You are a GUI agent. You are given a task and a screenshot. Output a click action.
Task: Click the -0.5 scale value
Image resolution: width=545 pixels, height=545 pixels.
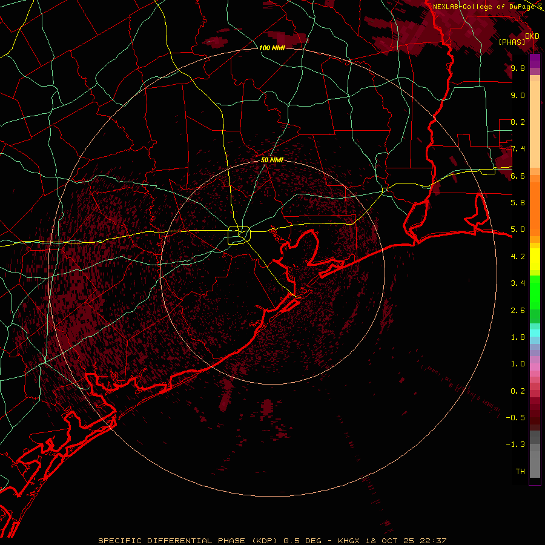515,417
